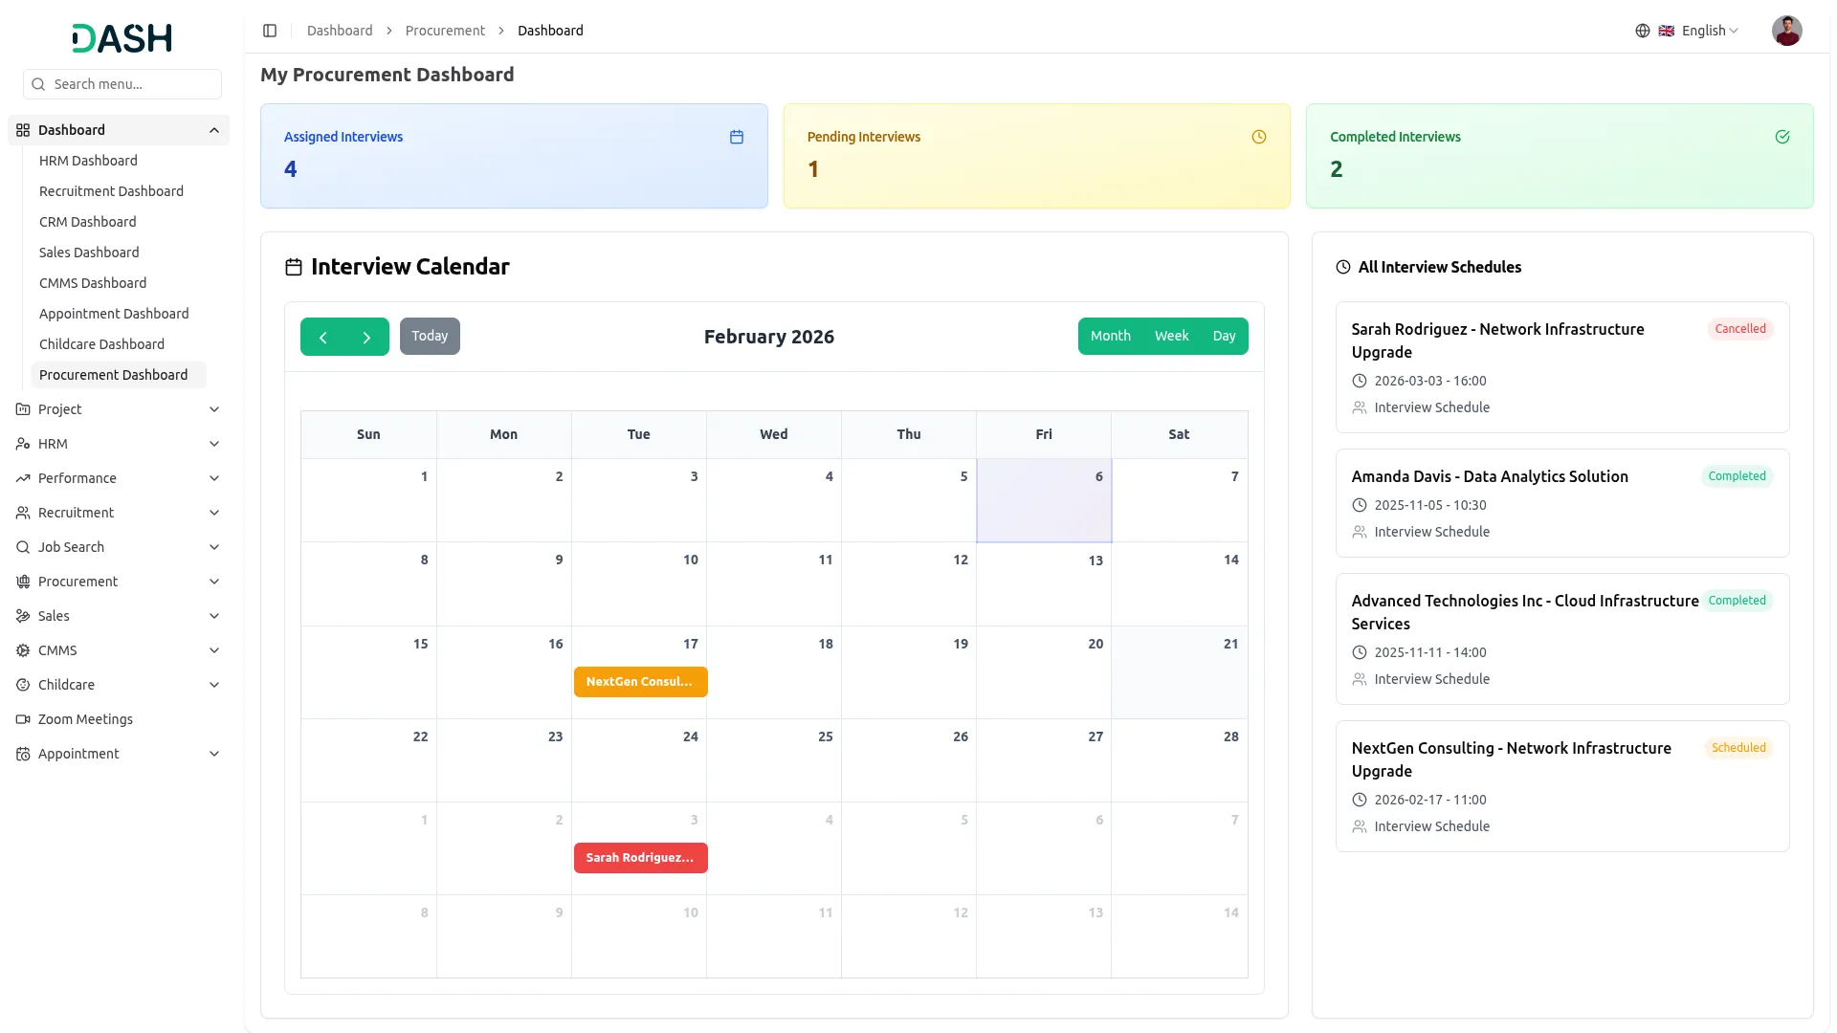Screen dimensions: 1837x1033
Task: Click the Pending Interviews clock icon
Action: click(x=1258, y=137)
